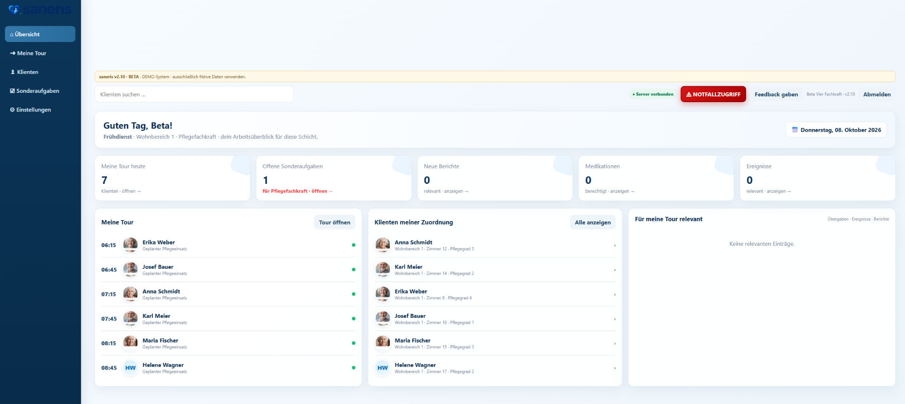Expand Helene Wagner Zimmer 17 chevron
Image resolution: width=905 pixels, height=404 pixels.
click(615, 368)
